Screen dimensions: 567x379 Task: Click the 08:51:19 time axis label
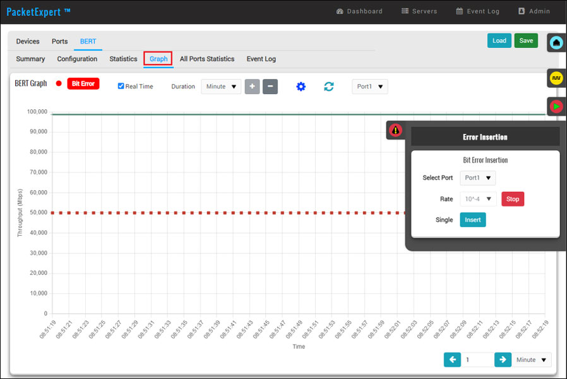47,330
